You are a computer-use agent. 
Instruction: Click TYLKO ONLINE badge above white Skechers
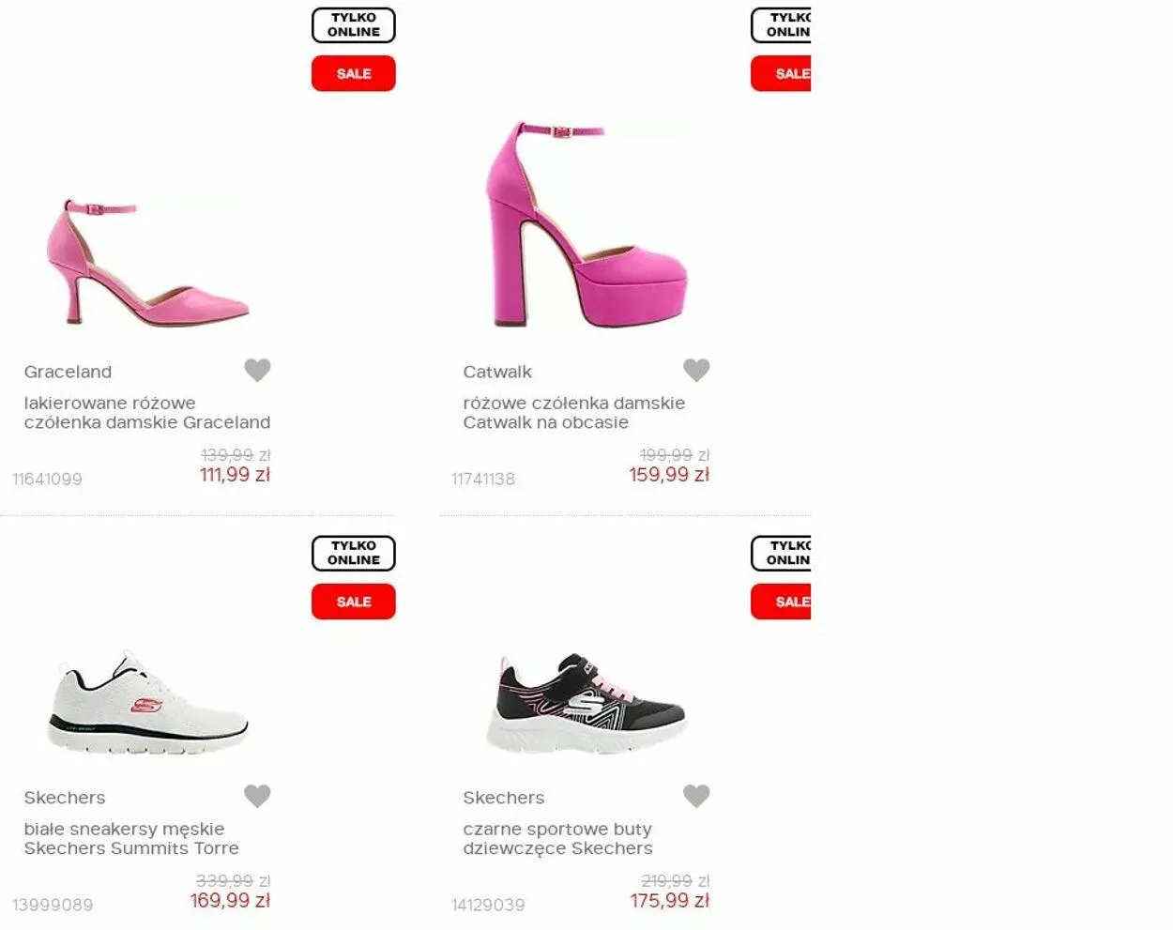tap(353, 554)
